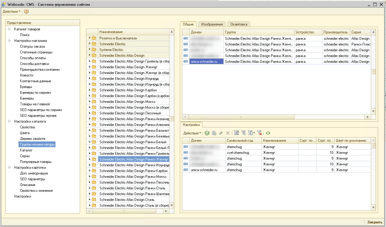The width and height of the screenshot is (386, 227).
Task: Open the help question mark icon
Action: coord(26,12)
